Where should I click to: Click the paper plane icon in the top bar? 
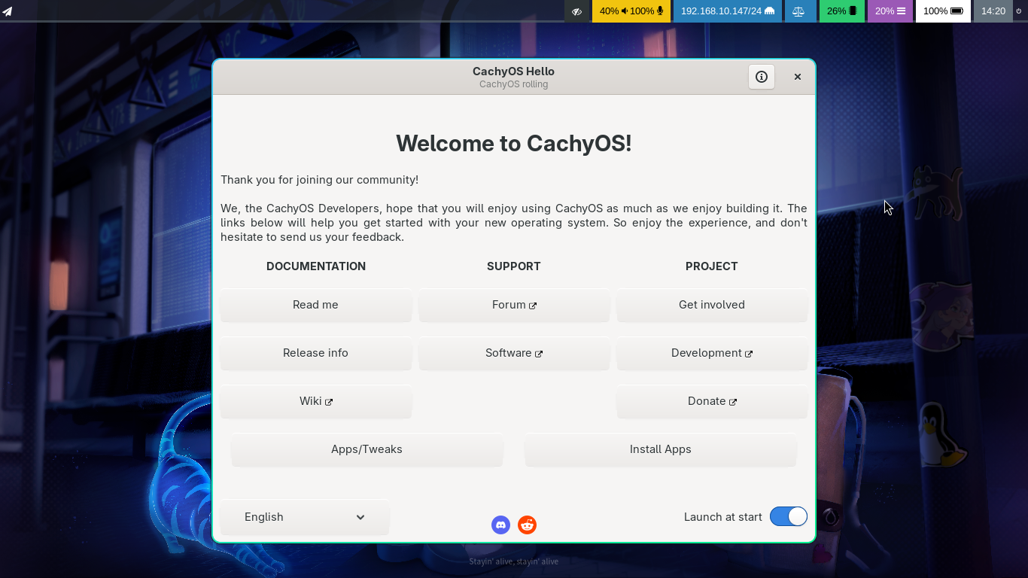pos(8,11)
